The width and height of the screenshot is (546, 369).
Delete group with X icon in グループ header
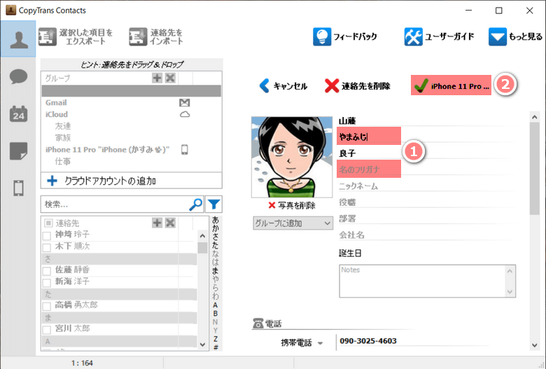[x=170, y=78]
